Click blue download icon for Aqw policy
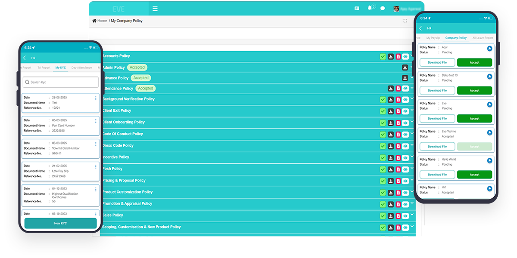Screen dimensions: 517x258 [x=489, y=49]
